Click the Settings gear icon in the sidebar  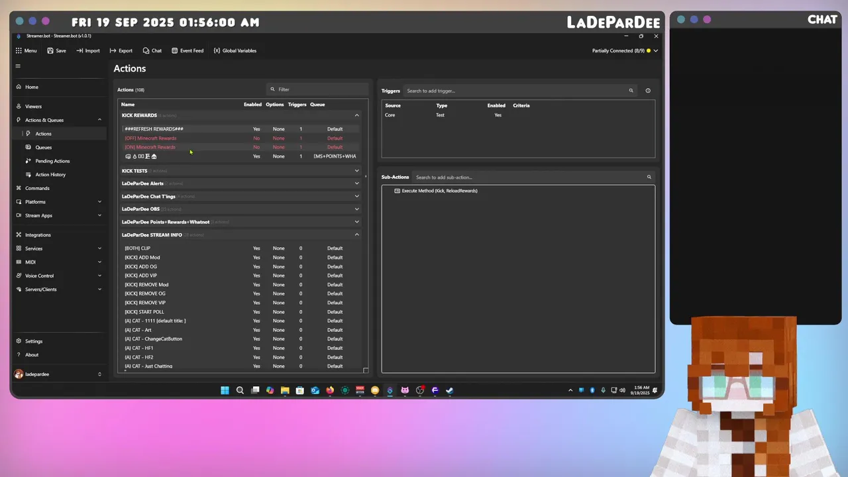[x=19, y=341]
